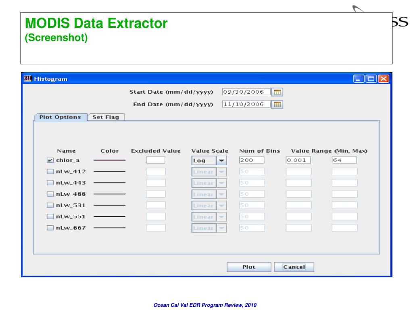
Task: Click chlor_a Num of Bins field 200
Action: pyautogui.click(x=252, y=160)
